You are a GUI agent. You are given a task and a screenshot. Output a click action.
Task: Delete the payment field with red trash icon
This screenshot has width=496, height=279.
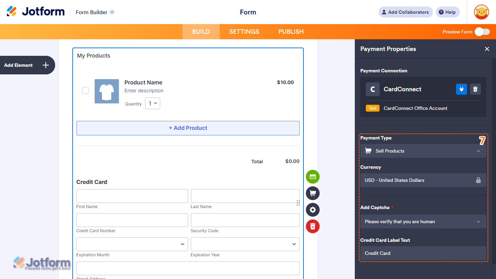[312, 226]
